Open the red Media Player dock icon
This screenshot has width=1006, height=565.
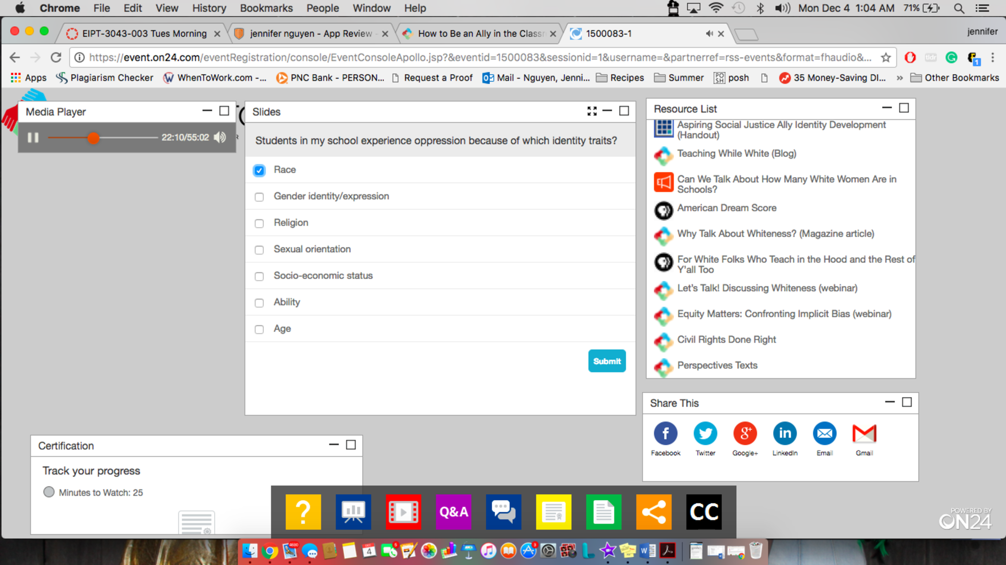(x=403, y=511)
